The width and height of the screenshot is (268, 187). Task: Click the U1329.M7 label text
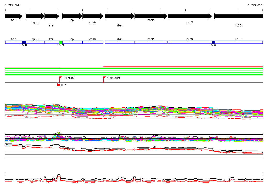tap(68, 78)
